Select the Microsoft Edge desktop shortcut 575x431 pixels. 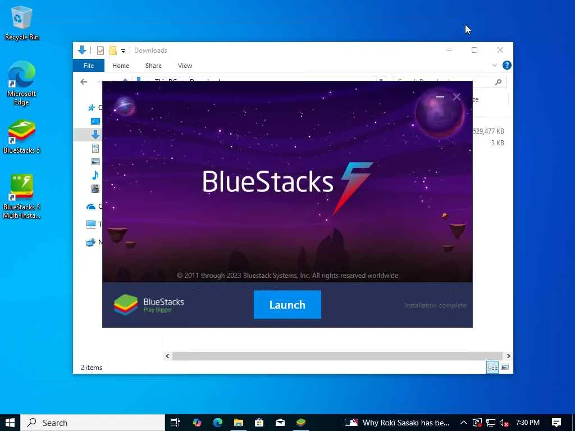[x=22, y=84]
